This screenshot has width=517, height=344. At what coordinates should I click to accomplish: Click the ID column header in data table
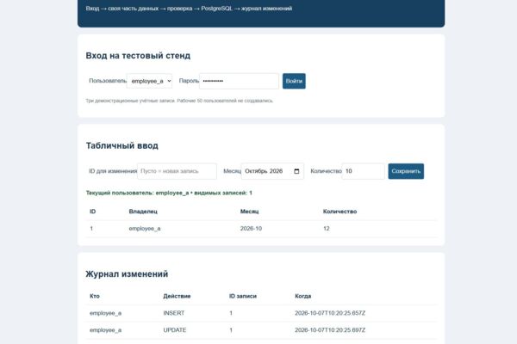point(93,212)
